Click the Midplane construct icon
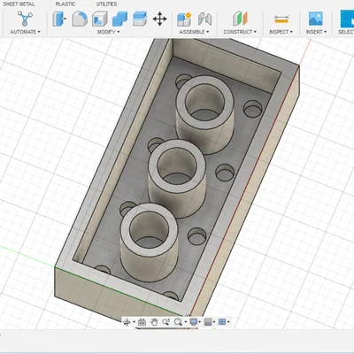 tap(240, 19)
